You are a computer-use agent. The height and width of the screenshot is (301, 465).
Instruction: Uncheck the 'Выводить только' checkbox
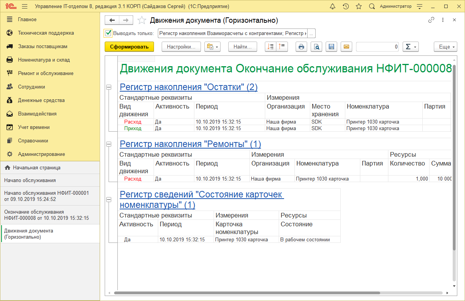pos(107,33)
